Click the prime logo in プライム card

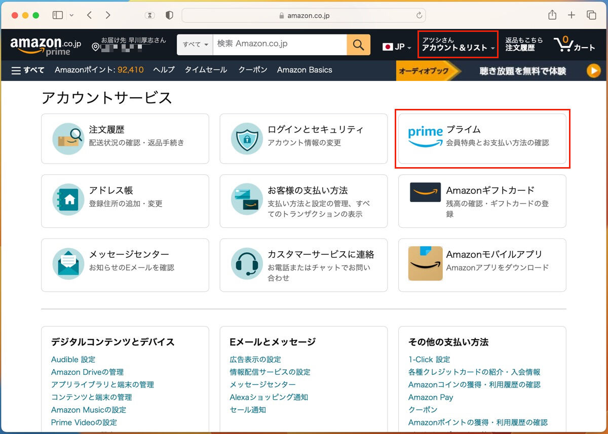point(425,137)
